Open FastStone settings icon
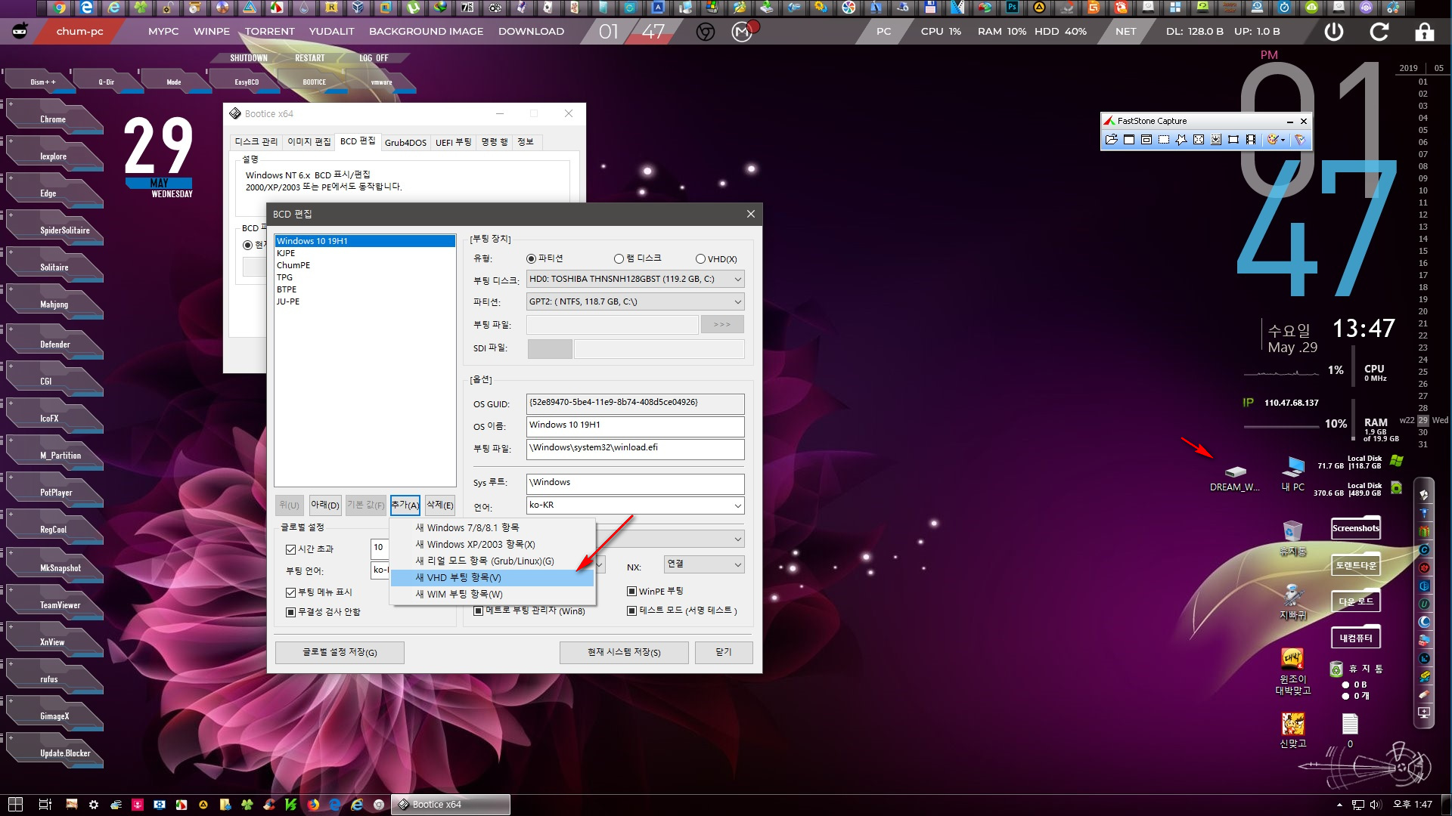This screenshot has height=816, width=1452. [x=1300, y=140]
